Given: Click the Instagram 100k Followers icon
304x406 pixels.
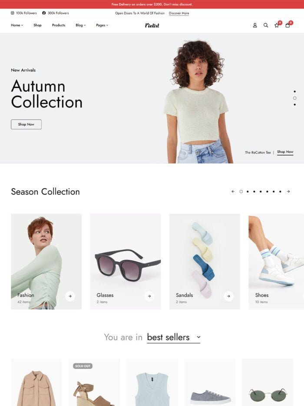Looking at the screenshot, I should [13, 13].
